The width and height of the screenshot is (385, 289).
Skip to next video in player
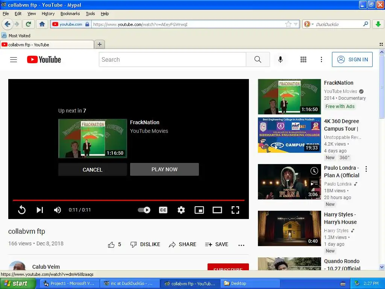pyautogui.click(x=40, y=210)
